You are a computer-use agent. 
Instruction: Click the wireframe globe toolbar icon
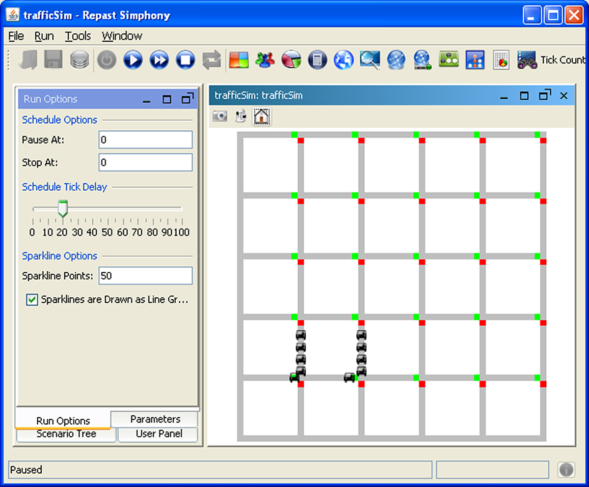pyautogui.click(x=396, y=60)
